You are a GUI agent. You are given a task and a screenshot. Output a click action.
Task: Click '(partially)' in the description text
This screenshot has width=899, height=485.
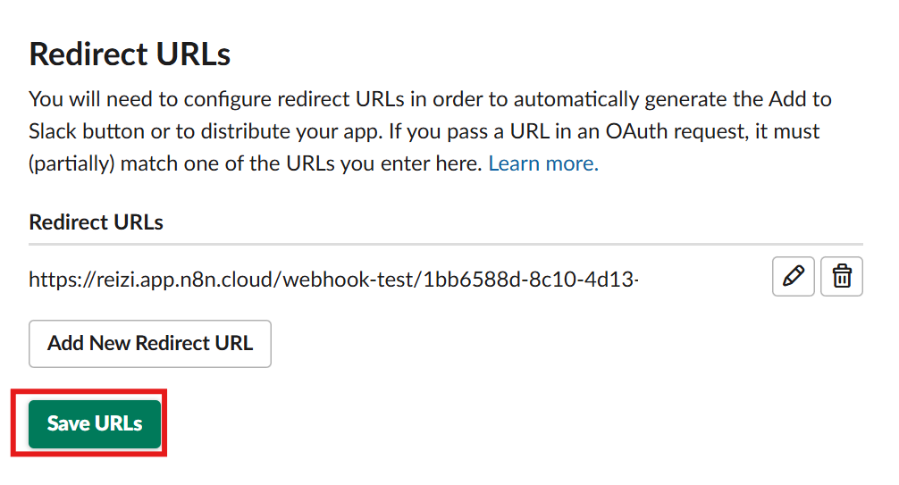coord(71,163)
